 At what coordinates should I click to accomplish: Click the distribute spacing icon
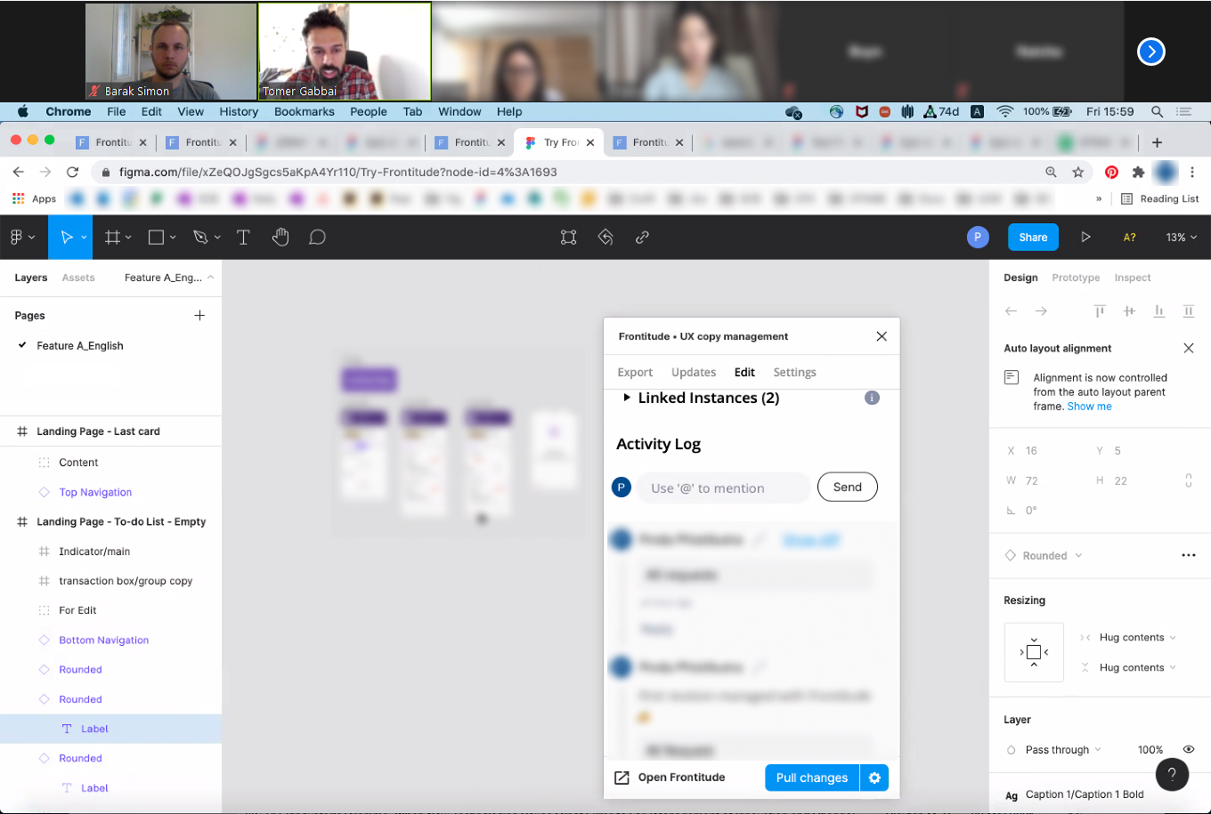[x=1188, y=310]
